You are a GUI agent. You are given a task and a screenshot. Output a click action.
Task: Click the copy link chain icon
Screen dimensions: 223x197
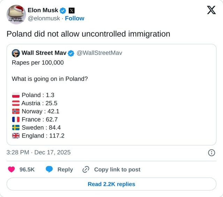click(x=86, y=170)
